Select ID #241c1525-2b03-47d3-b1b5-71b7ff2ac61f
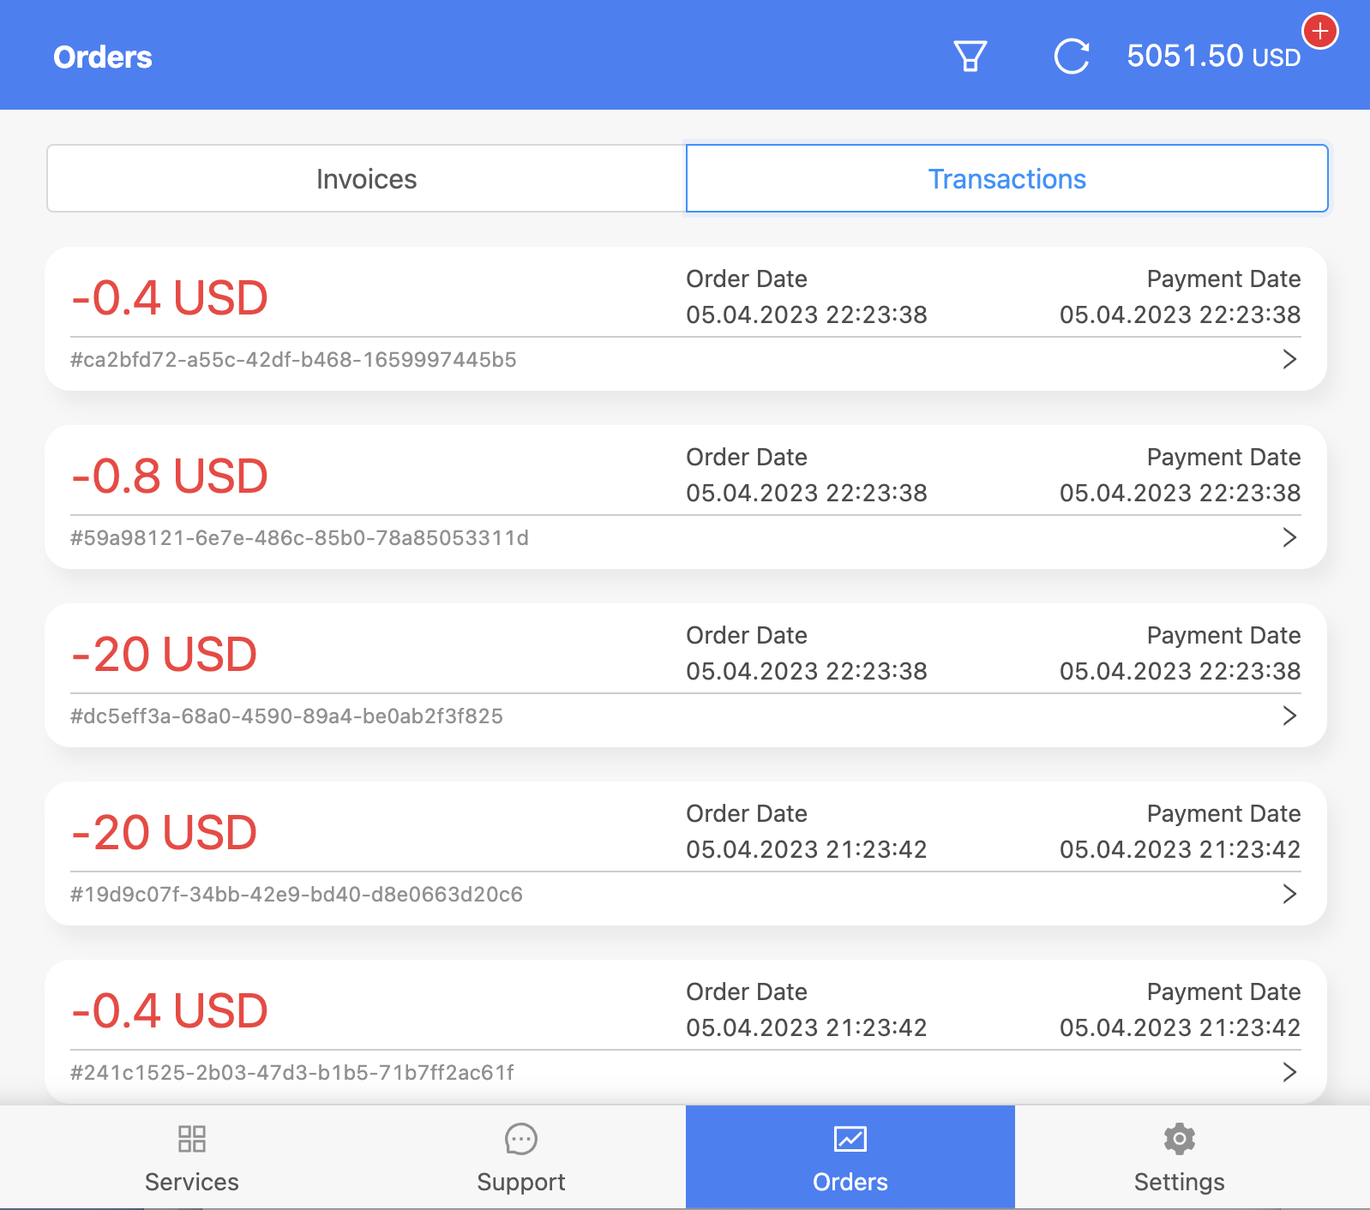1370x1210 pixels. pos(292,1073)
